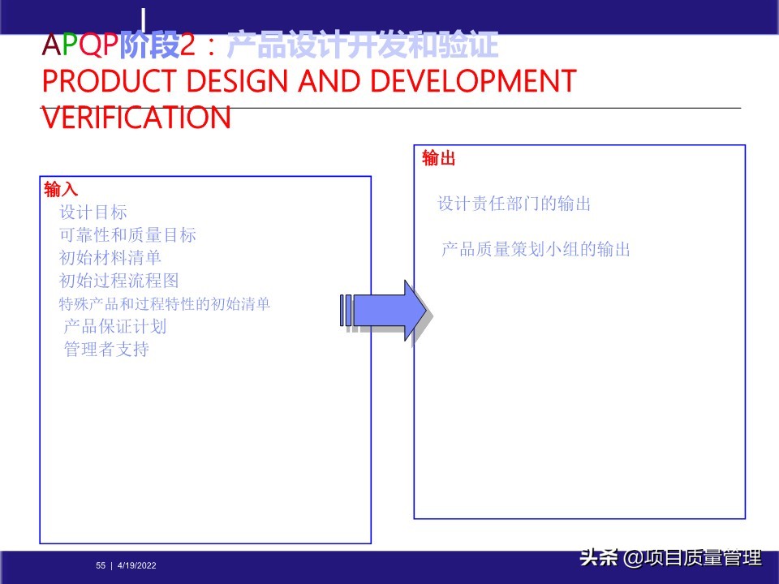Click the '初始过程流程图' item
Viewport: 779px width, 584px height.
tap(118, 281)
